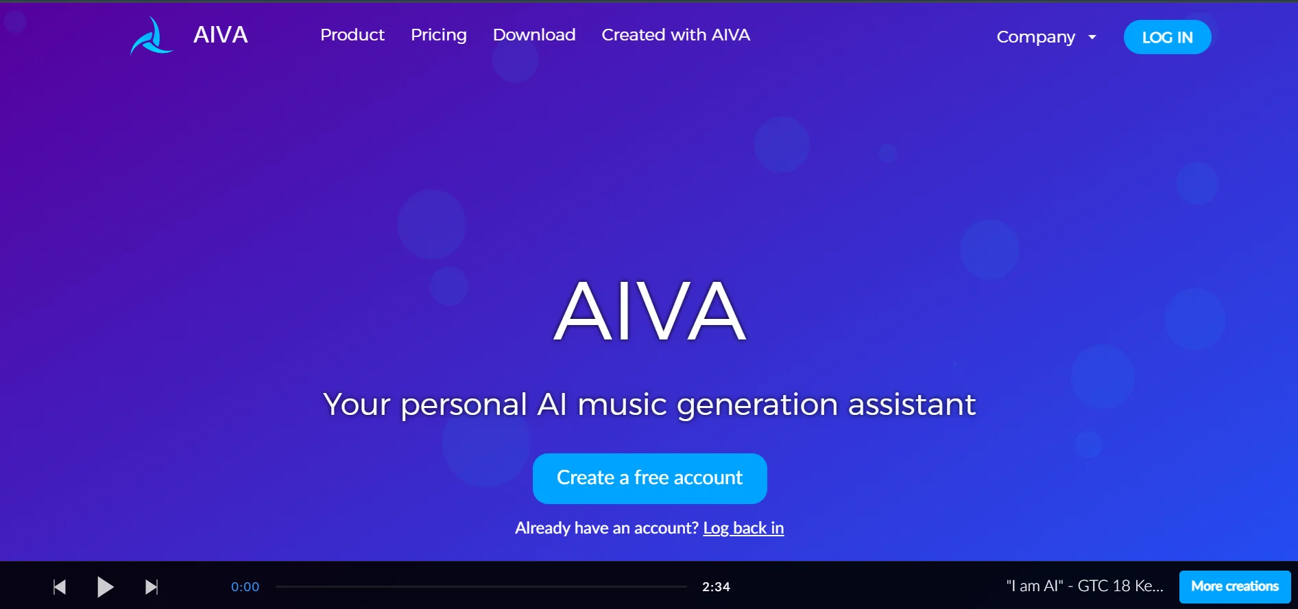
Task: Follow the Log back in link
Action: (743, 528)
